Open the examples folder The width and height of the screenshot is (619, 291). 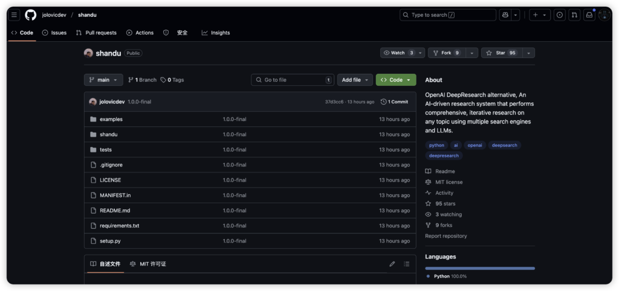(111, 119)
